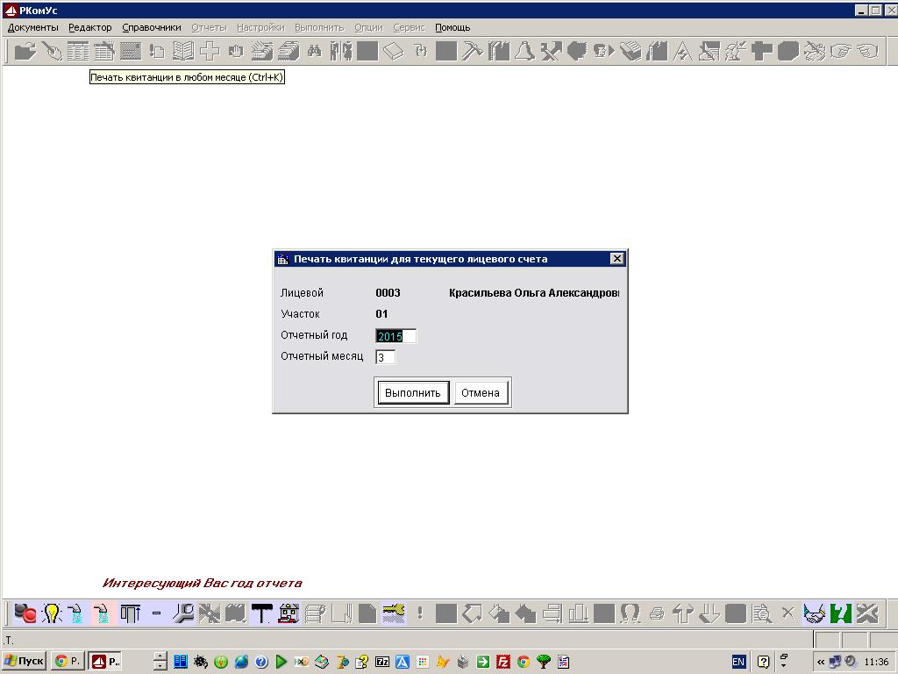
Task: Open the Документы menu
Action: 32,27
